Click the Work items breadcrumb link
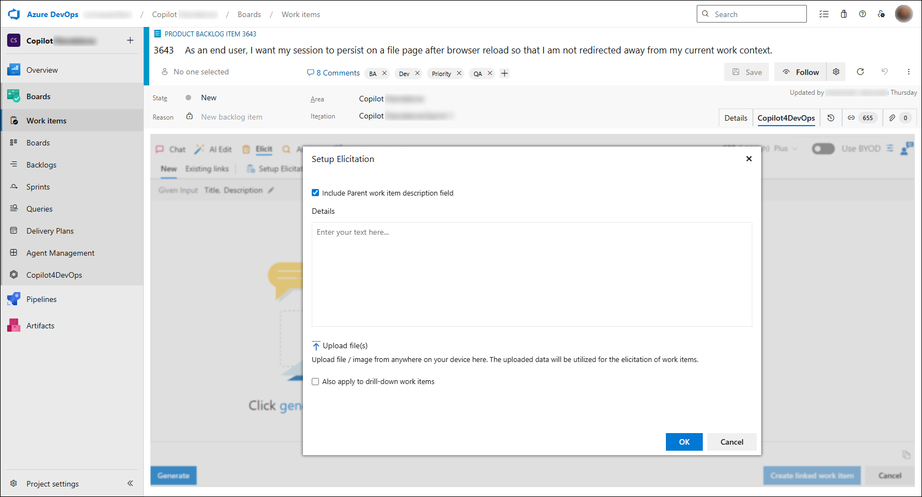The width and height of the screenshot is (922, 497). point(301,14)
